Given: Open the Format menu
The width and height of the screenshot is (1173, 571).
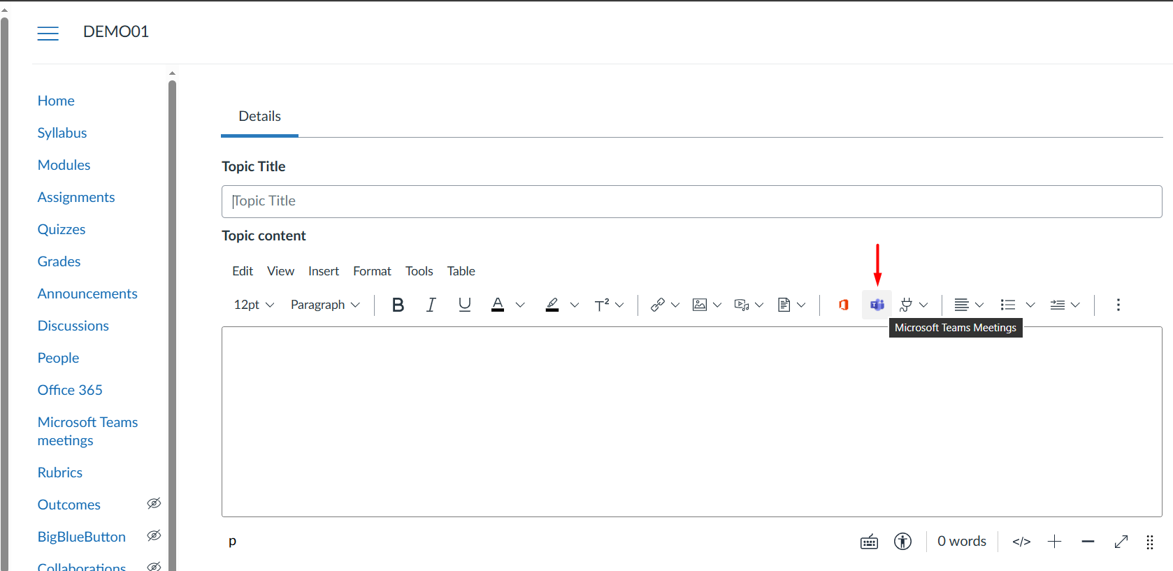Looking at the screenshot, I should coord(372,271).
